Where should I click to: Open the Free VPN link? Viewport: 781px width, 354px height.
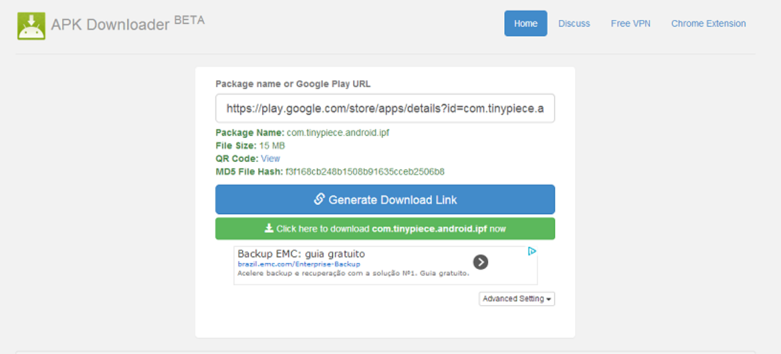[630, 24]
